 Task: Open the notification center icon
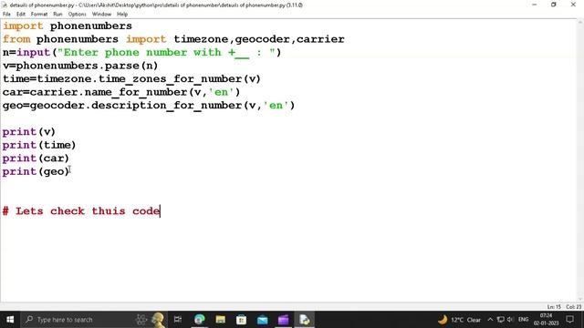pyautogui.click(x=569, y=320)
